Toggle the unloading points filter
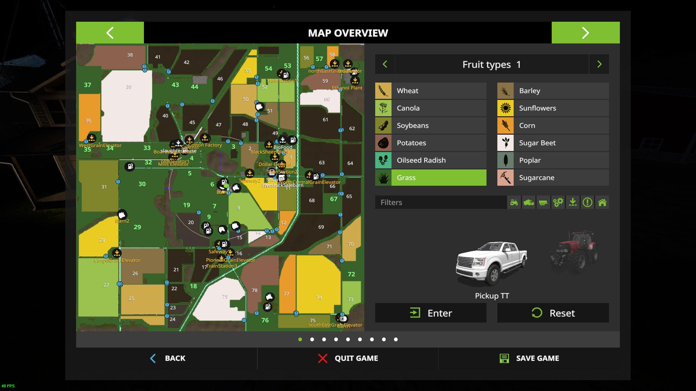696x391 pixels. (573, 202)
